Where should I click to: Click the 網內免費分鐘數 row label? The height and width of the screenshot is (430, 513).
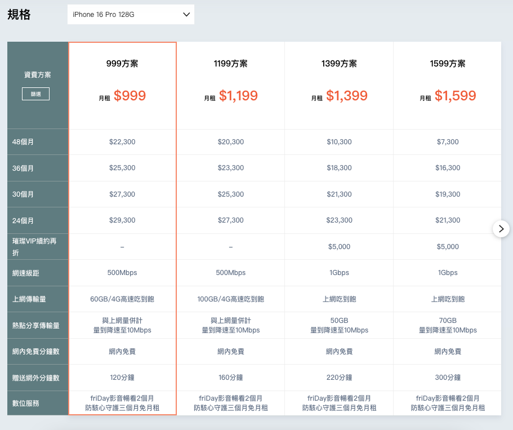[35, 352]
